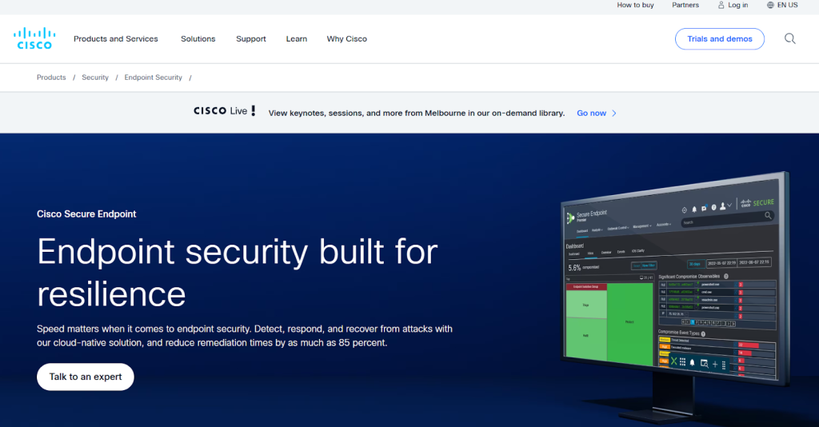The height and width of the screenshot is (427, 819).
Task: Go to the Endpoint Security breadcrumb
Action: (153, 78)
